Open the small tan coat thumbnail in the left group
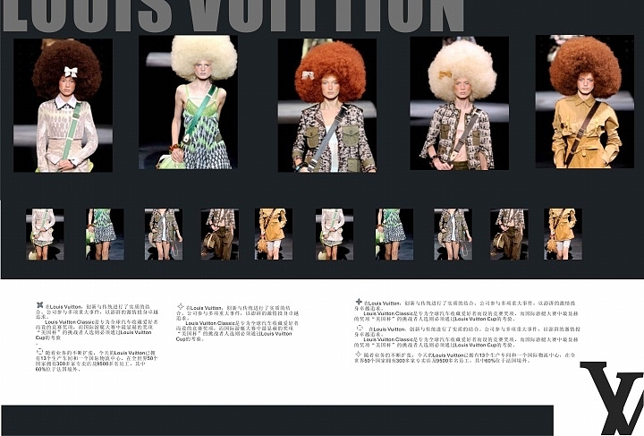 [x=274, y=235]
